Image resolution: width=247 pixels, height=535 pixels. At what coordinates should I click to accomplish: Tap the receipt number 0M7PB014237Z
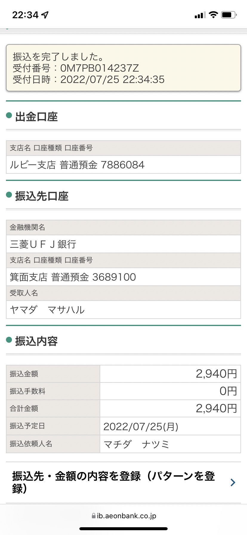[100, 68]
